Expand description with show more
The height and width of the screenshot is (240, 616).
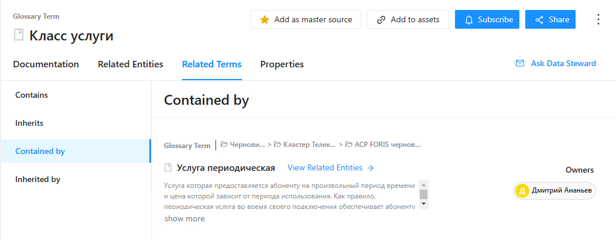184,219
